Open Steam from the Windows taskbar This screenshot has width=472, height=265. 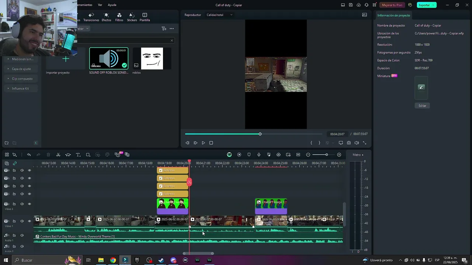coord(161,260)
